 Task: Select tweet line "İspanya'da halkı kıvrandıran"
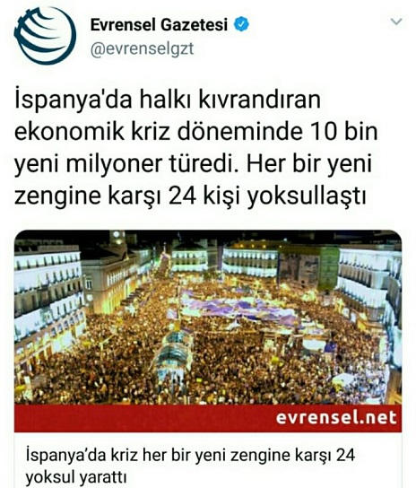click(x=168, y=100)
